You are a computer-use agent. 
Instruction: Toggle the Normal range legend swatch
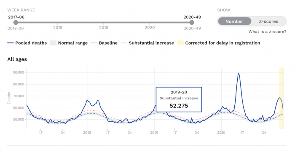[53, 43]
